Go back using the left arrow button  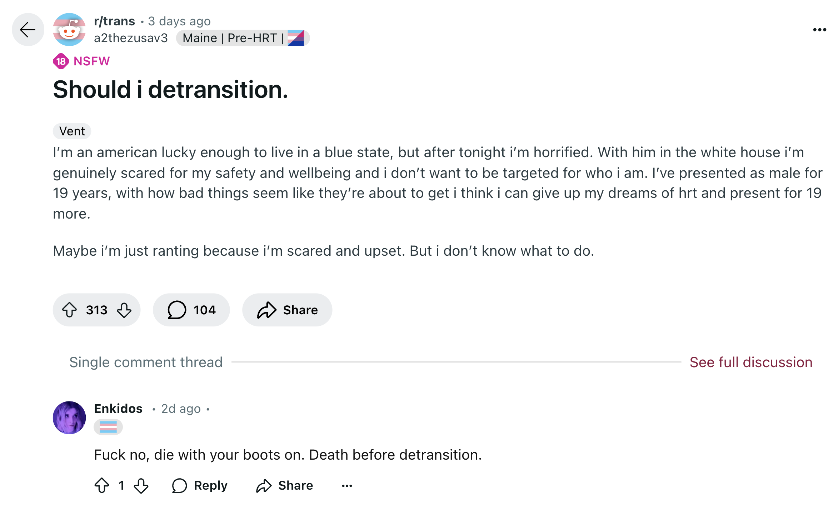coord(28,30)
